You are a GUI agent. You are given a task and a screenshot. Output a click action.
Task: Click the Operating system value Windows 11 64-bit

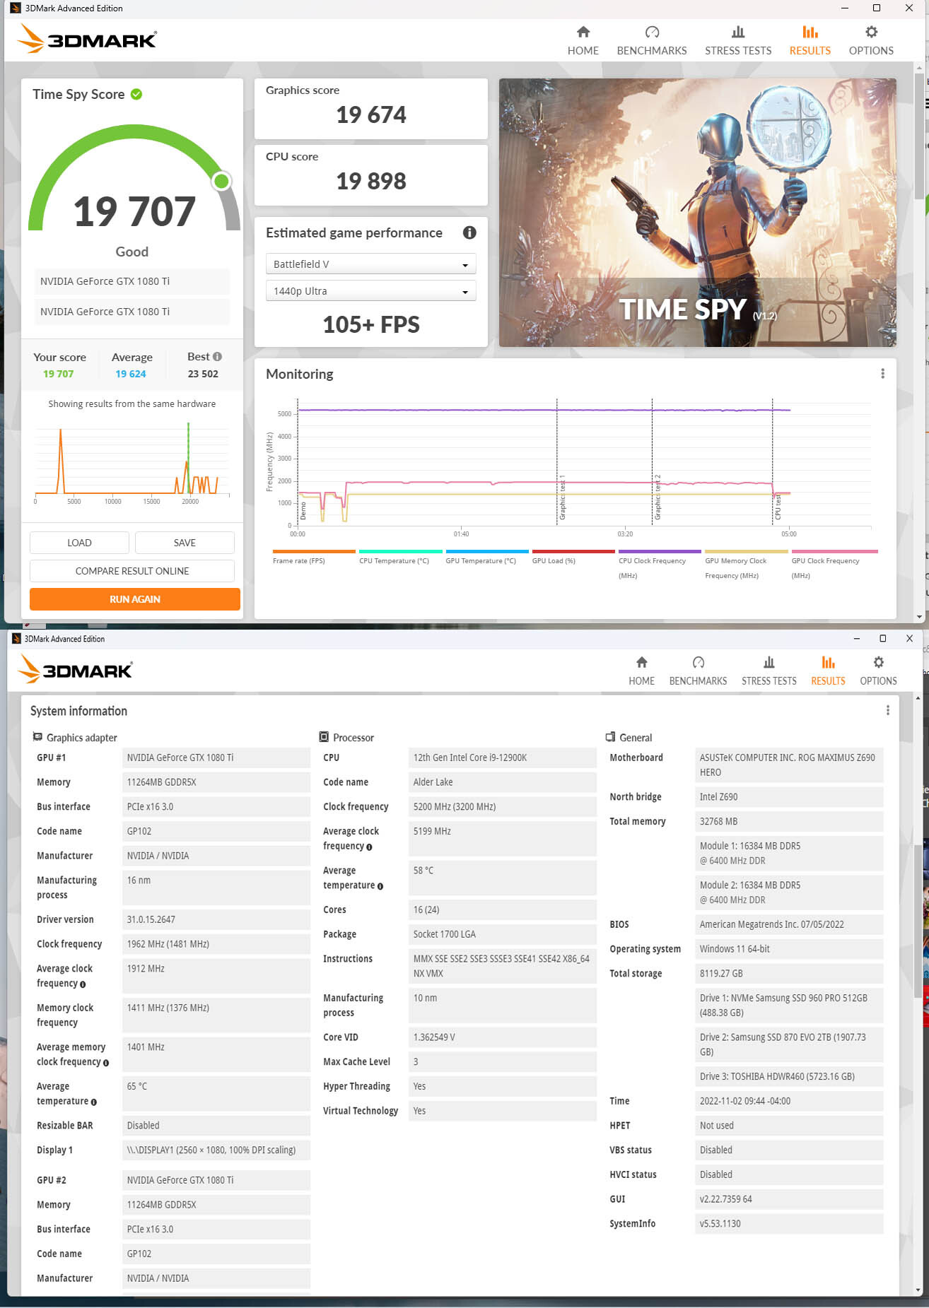(788, 949)
